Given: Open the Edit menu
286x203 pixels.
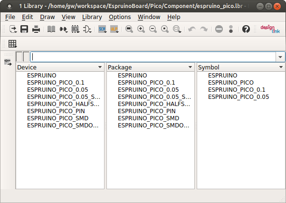Looking at the screenshot, I should tap(28, 17).
